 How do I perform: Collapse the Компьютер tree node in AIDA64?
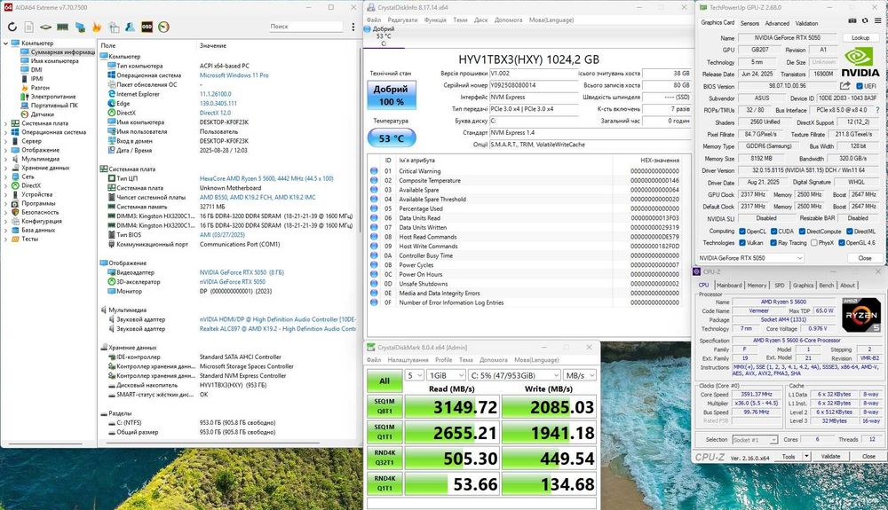coord(6,43)
